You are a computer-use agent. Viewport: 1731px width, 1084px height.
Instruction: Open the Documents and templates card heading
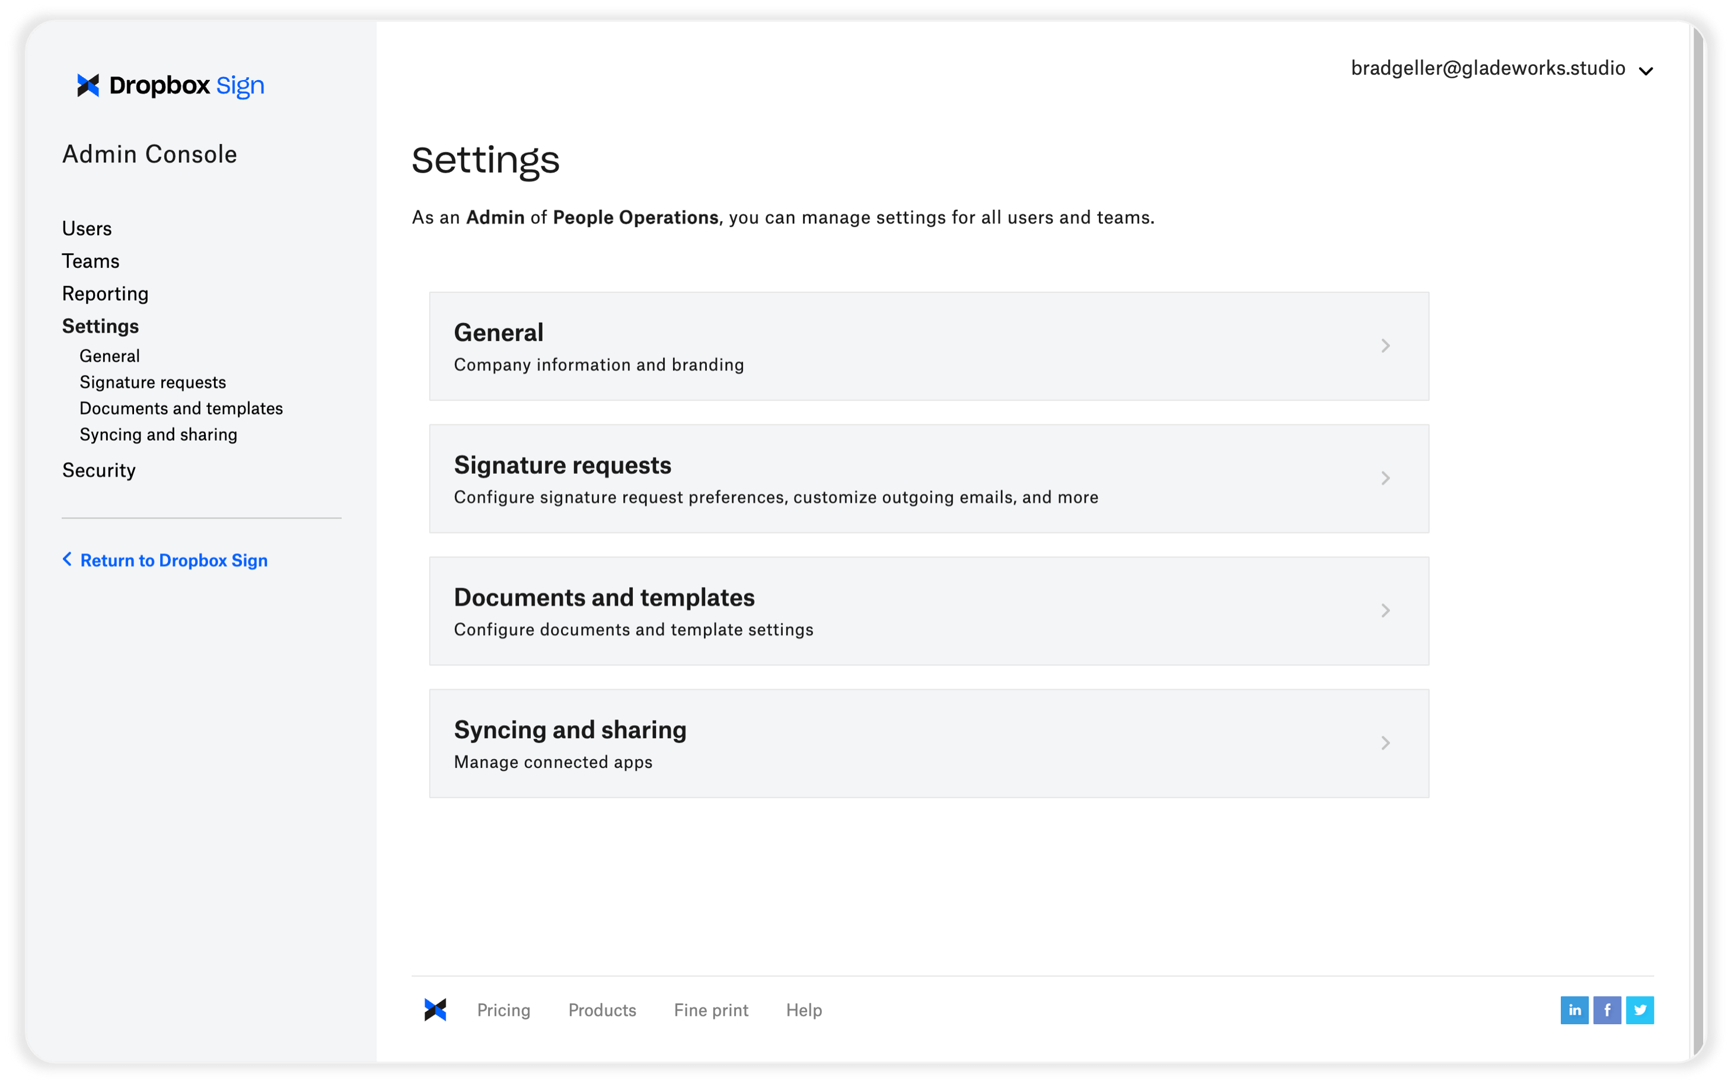(604, 597)
